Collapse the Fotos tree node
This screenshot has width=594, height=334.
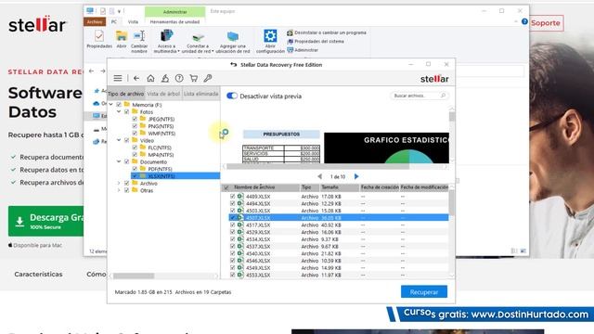click(x=119, y=111)
